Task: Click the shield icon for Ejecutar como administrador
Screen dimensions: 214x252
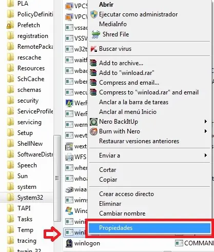Action: [x=94, y=14]
